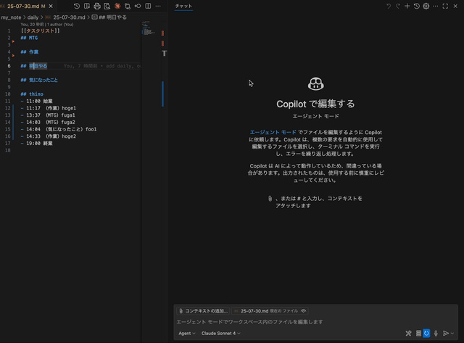Click the Copilot logo icon
Image resolution: width=464 pixels, height=343 pixels.
(x=316, y=84)
